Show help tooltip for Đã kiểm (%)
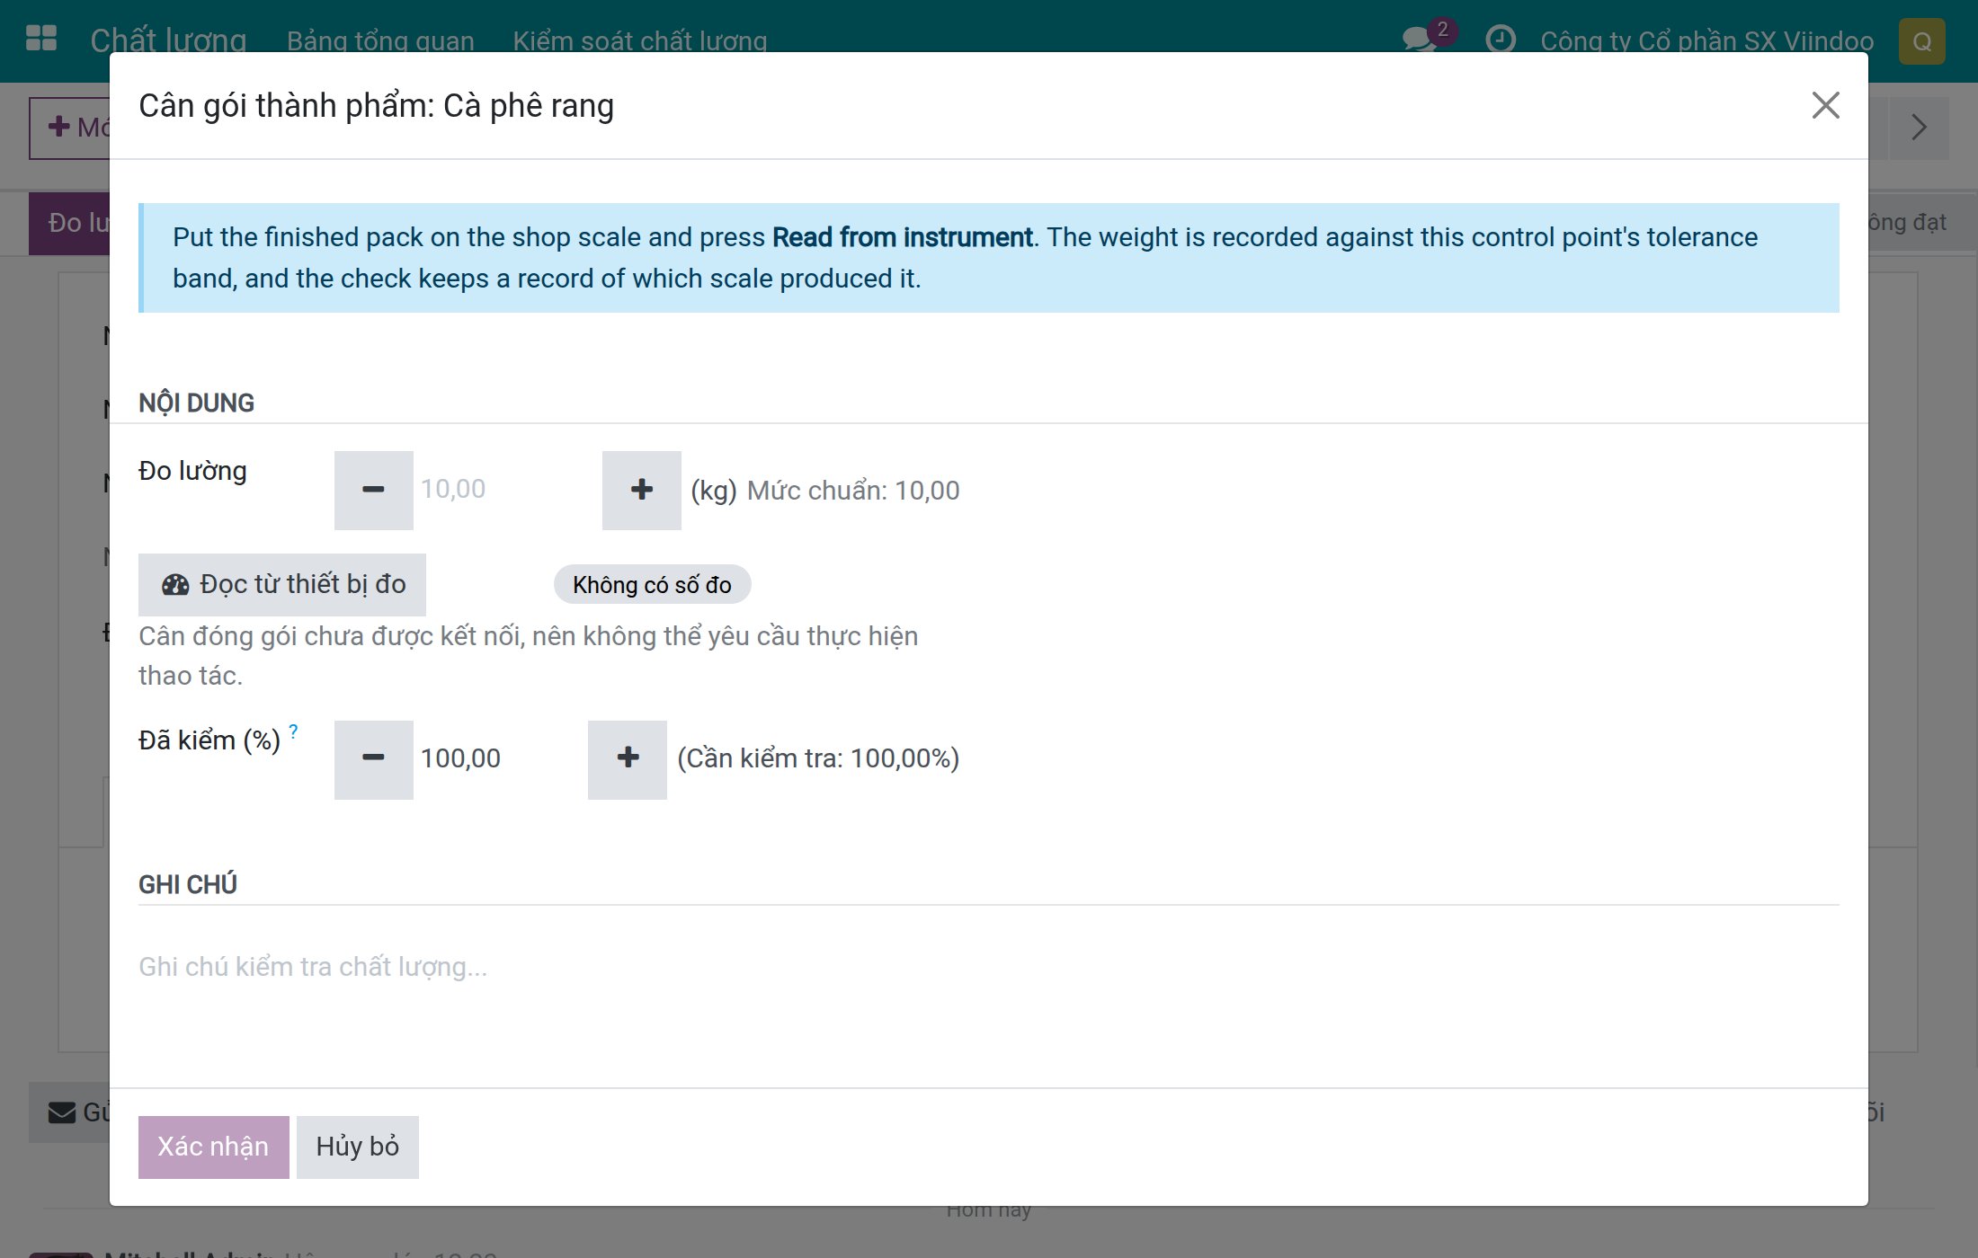Viewport: 1978px width, 1258px height. [x=293, y=731]
